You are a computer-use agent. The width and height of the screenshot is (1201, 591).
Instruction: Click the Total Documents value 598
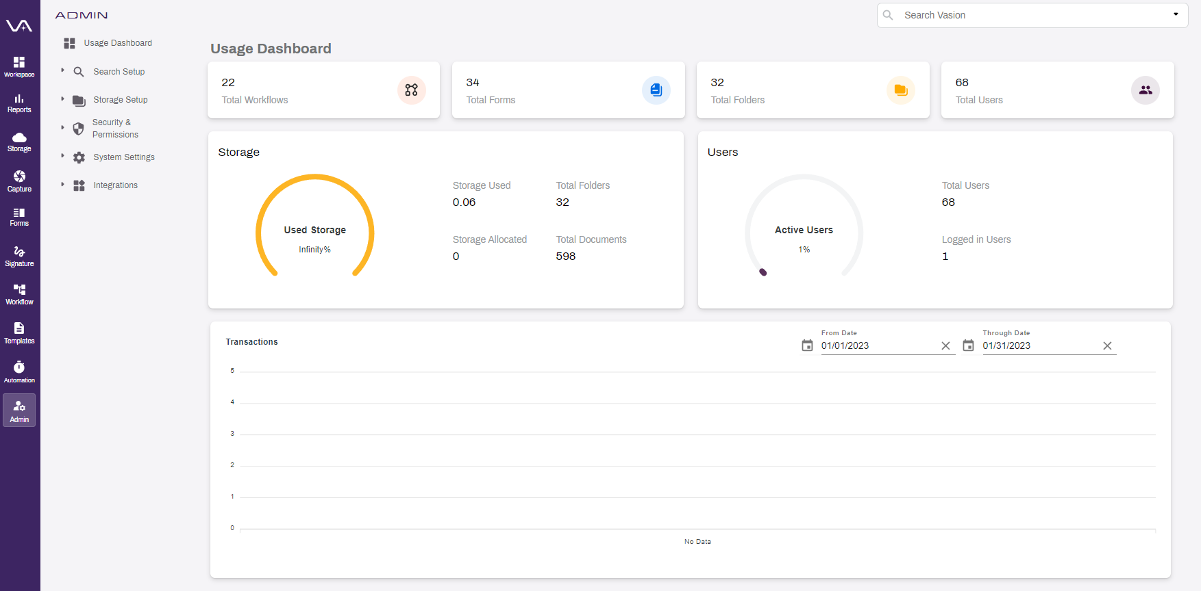[566, 257]
